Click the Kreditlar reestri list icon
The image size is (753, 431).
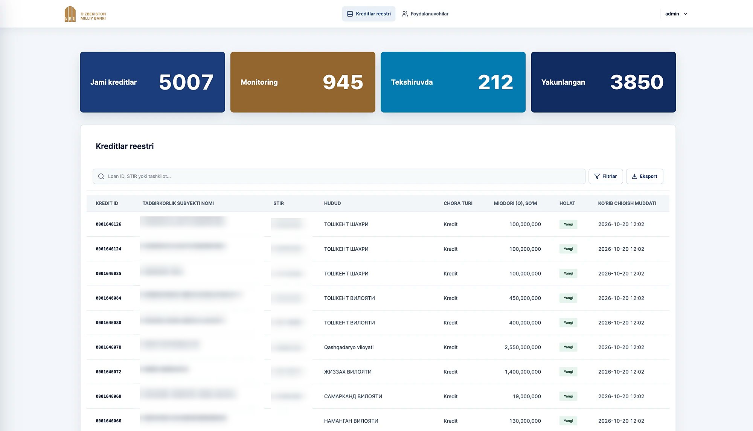350,14
